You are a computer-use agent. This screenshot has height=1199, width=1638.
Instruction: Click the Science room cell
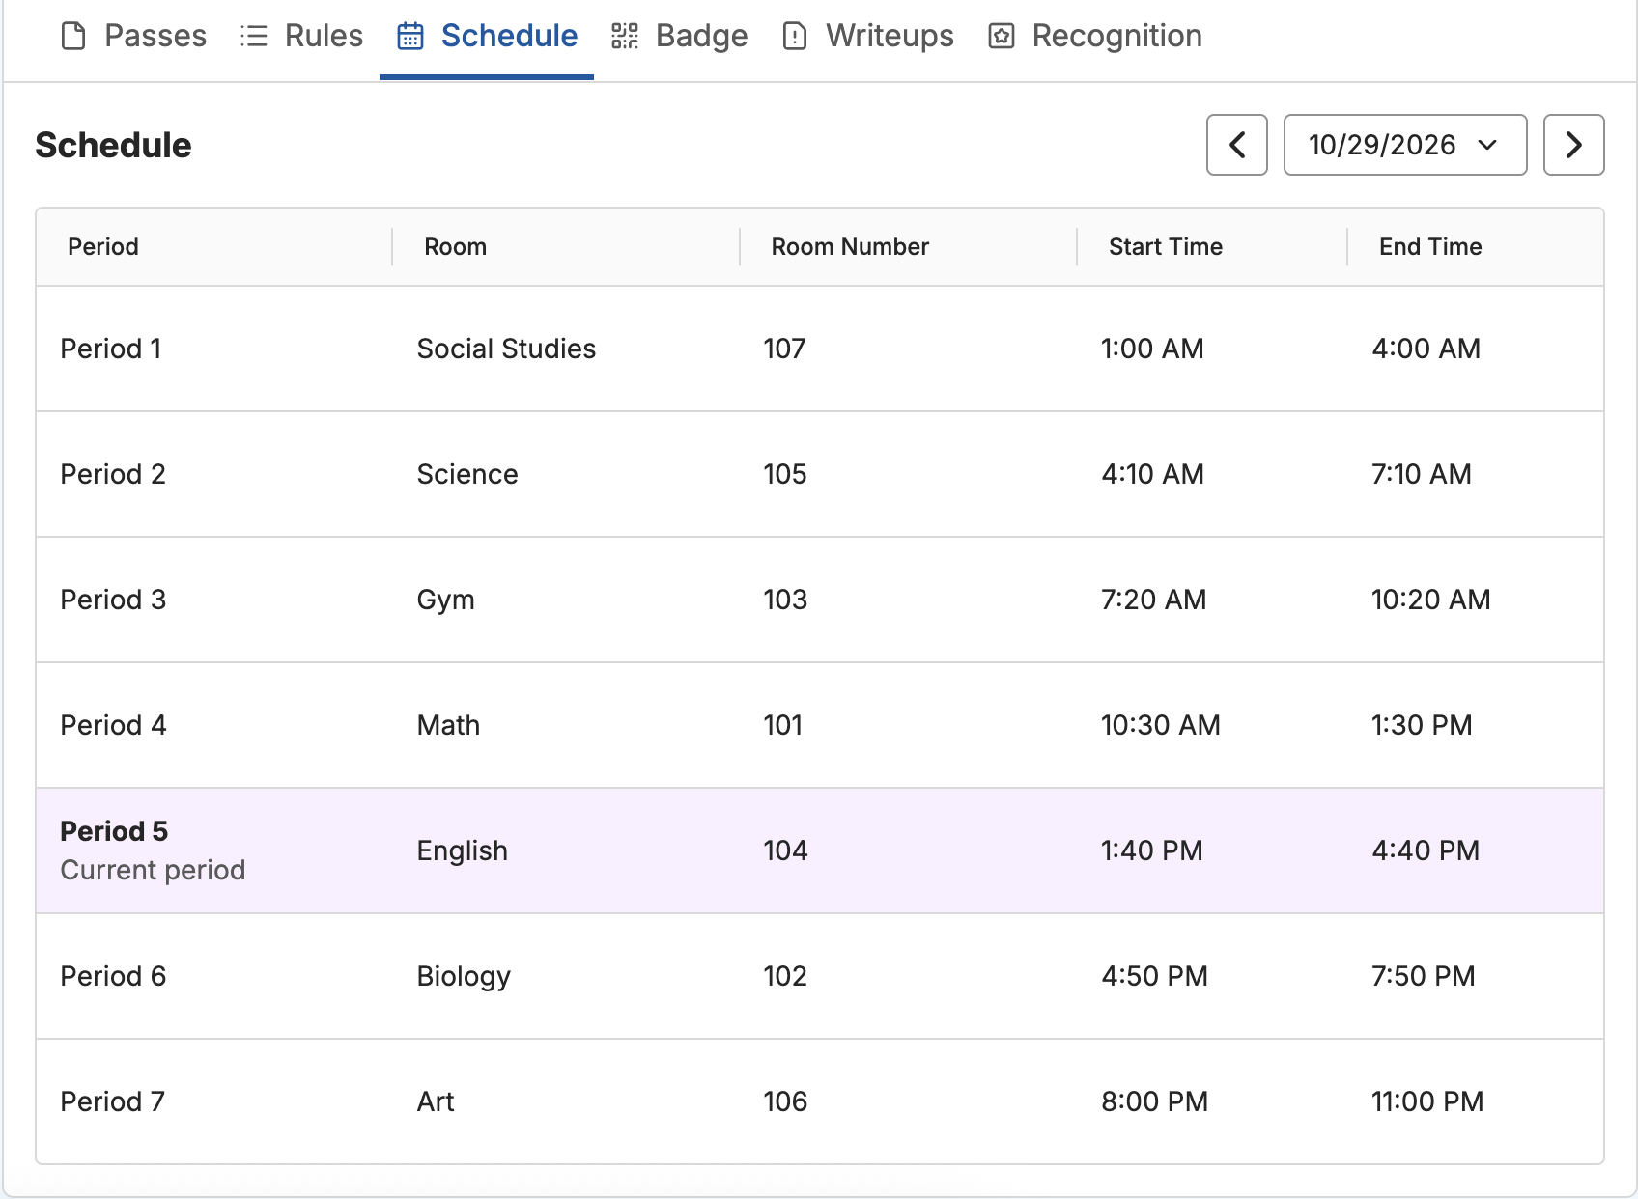click(x=467, y=474)
